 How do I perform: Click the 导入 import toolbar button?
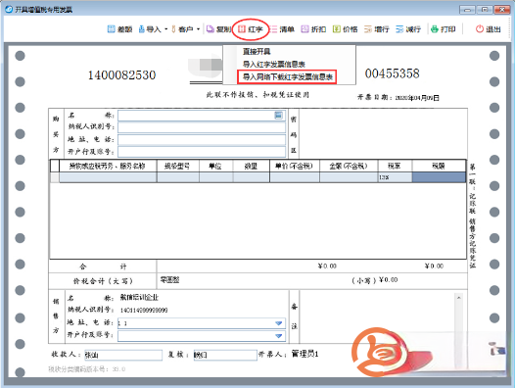(150, 29)
